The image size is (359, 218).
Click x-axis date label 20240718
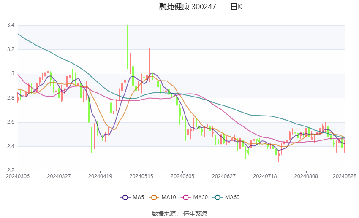tap(265, 176)
